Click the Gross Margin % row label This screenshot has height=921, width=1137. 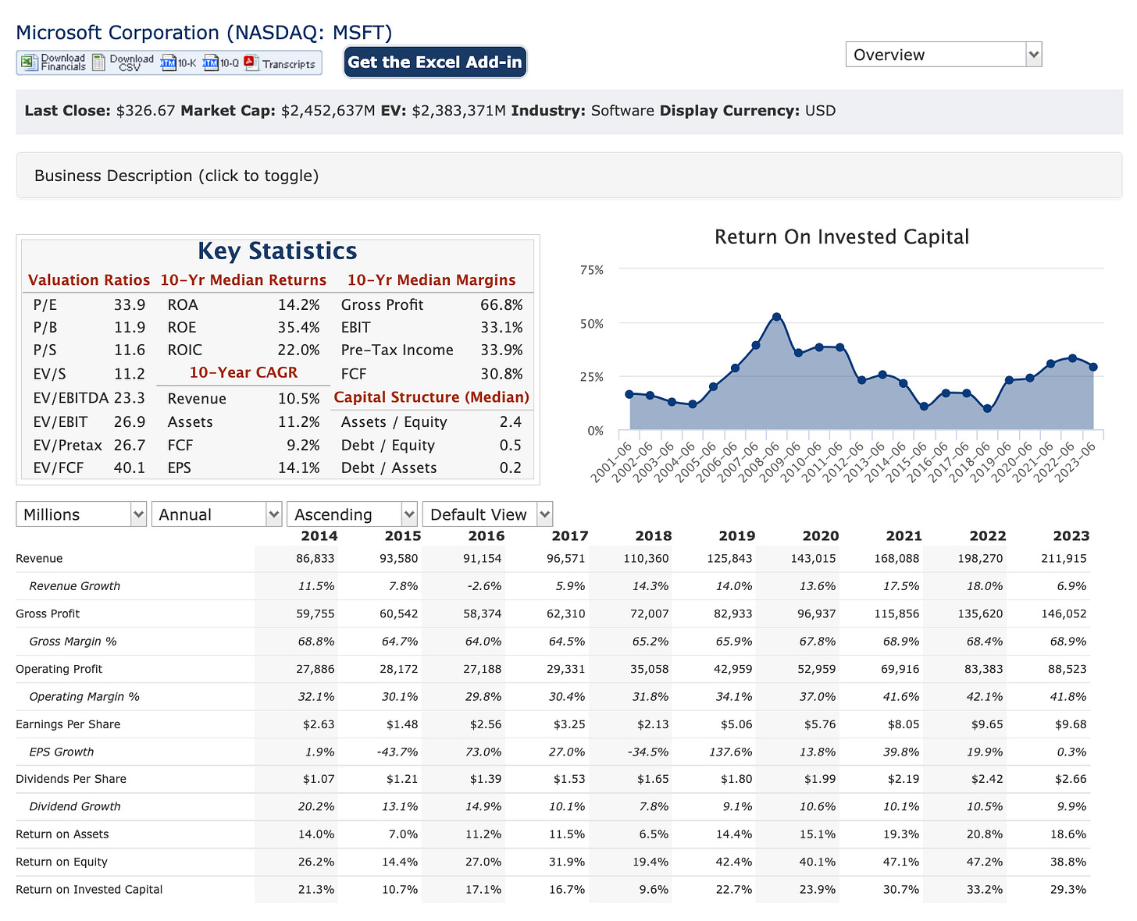[73, 642]
